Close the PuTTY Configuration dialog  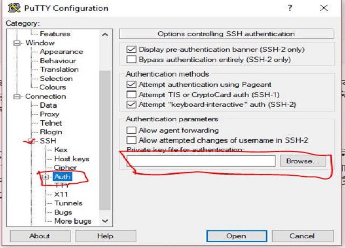323,8
